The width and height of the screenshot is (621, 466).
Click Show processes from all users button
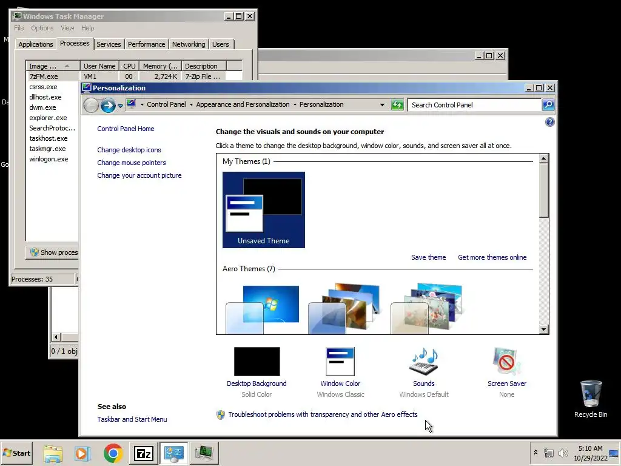point(52,252)
